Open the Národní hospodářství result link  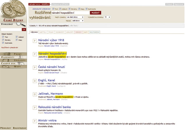click(x=52, y=53)
